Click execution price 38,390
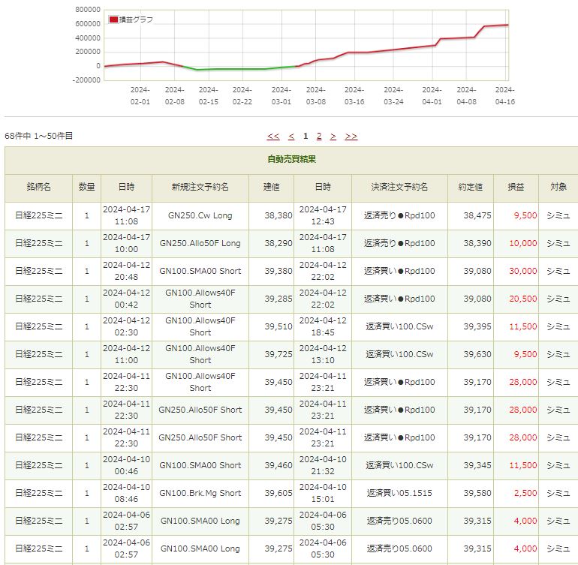 [x=477, y=243]
